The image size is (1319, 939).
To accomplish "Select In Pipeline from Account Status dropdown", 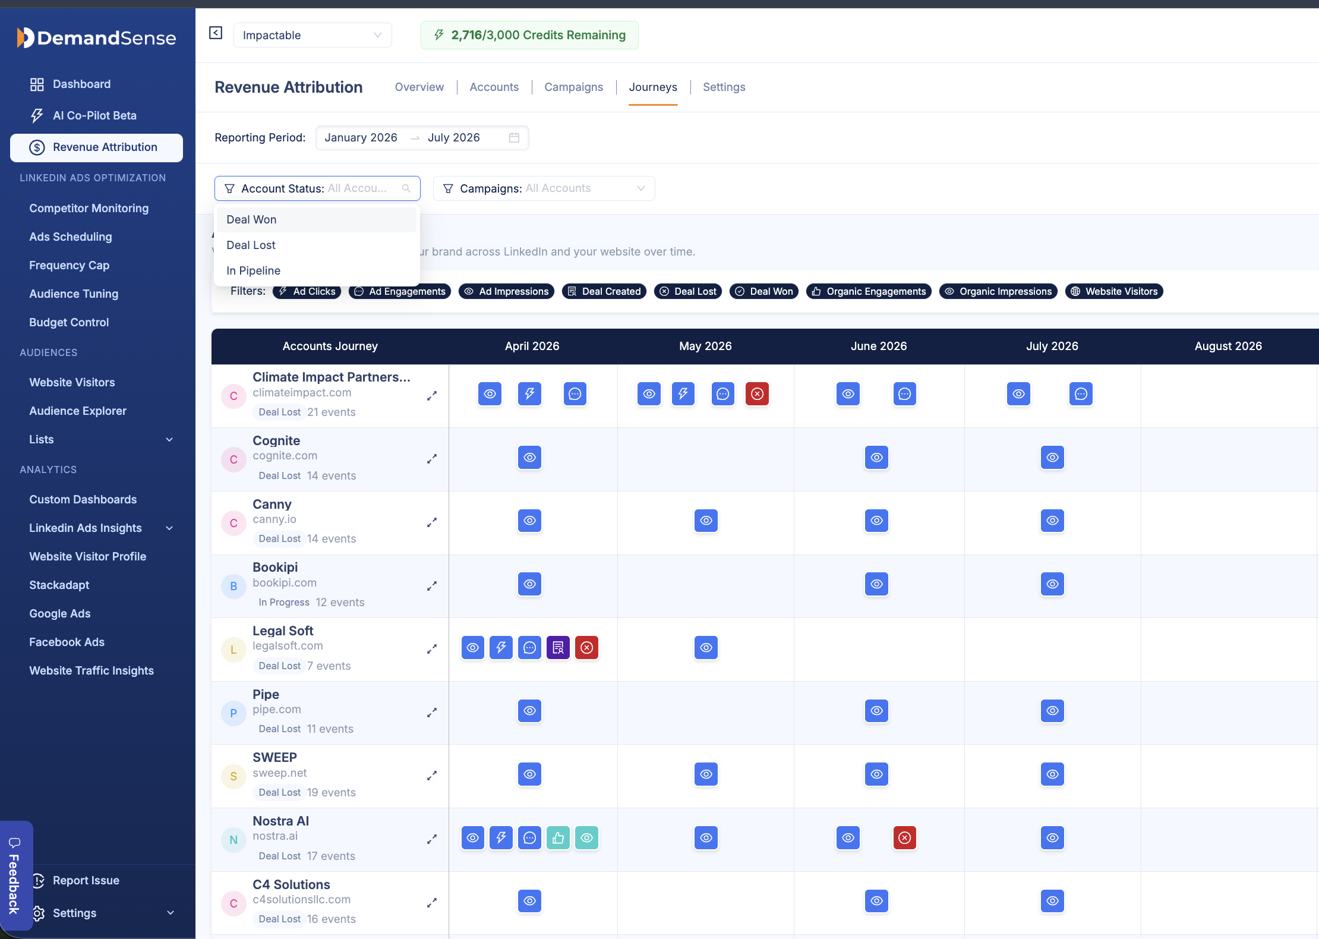I will pyautogui.click(x=317, y=271).
